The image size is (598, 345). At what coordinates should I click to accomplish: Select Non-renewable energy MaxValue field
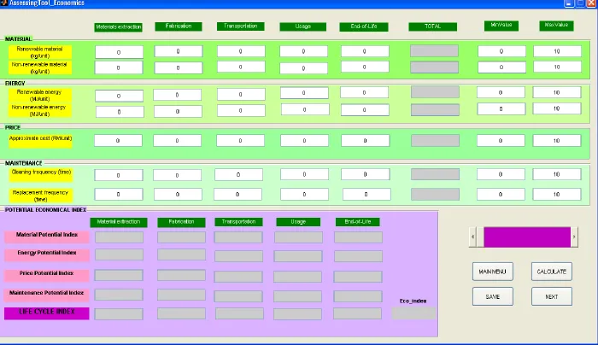(x=557, y=108)
